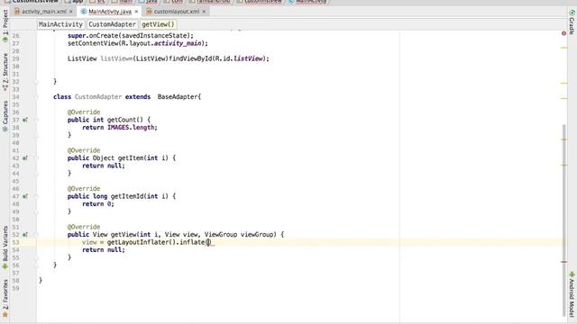Click line number 53 in the gutter

click(15, 242)
